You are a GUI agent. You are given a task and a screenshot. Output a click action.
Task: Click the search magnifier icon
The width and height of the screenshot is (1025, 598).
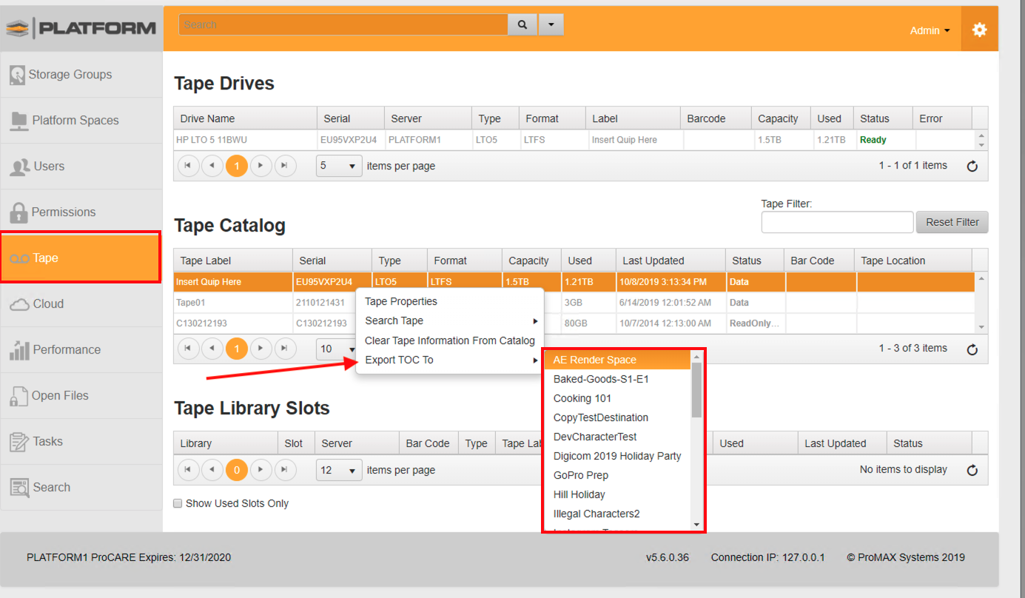click(522, 24)
